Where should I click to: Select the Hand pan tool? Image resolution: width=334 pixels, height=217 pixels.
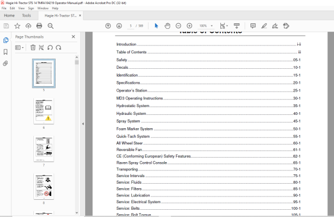[x=168, y=26]
